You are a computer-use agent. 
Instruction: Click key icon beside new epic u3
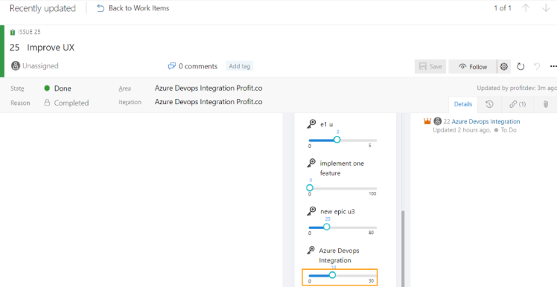point(311,211)
